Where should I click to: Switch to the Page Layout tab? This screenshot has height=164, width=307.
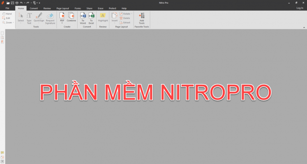[62, 8]
